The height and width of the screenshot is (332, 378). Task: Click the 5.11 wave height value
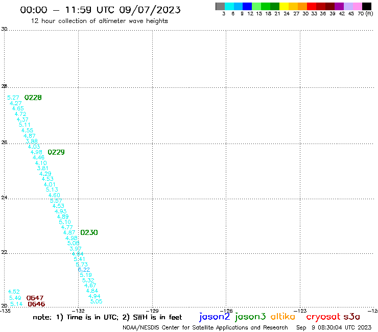tap(25, 125)
